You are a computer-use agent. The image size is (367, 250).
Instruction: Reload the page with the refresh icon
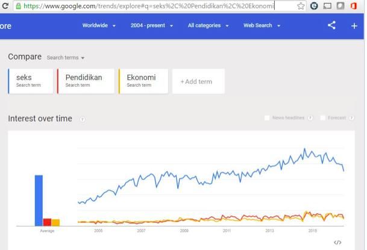[5, 5]
